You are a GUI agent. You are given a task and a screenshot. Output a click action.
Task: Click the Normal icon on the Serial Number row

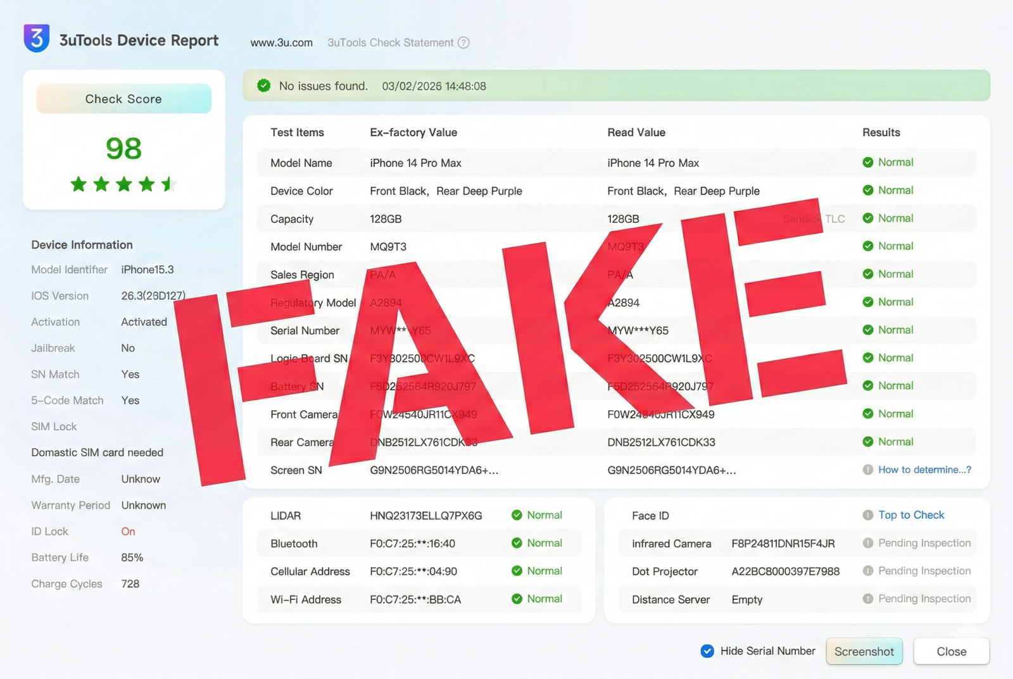868,330
